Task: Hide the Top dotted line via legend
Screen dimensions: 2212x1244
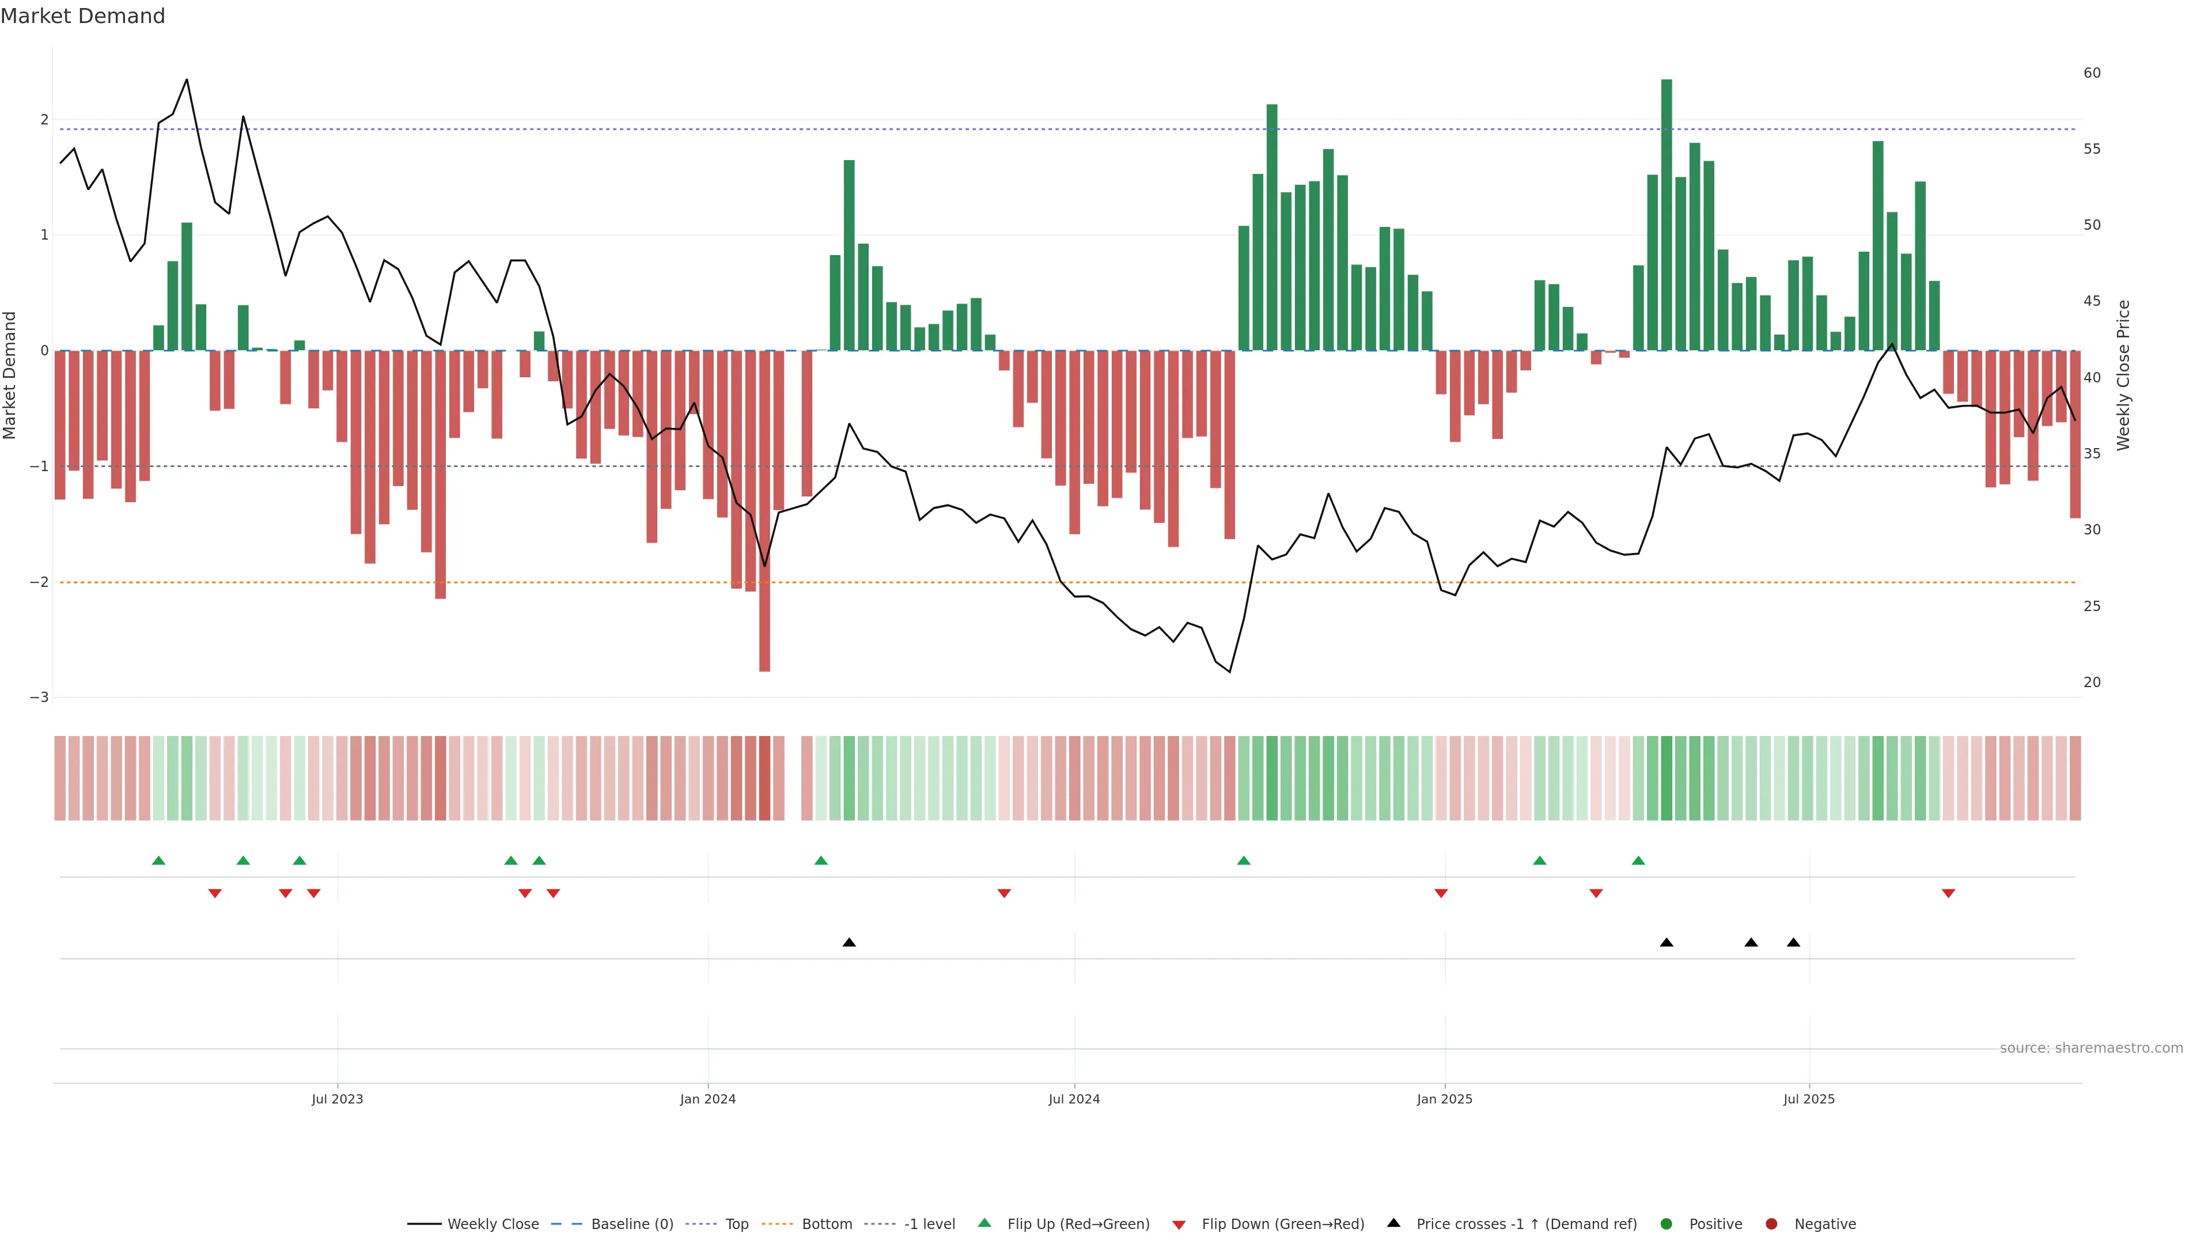Action: 736,1223
